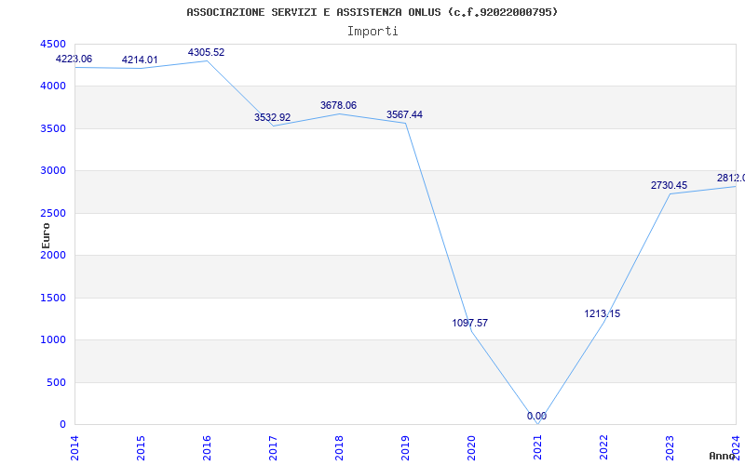Screen dimensions: 745x465
Task: Click the x-axis year 2015
Action: click(142, 448)
